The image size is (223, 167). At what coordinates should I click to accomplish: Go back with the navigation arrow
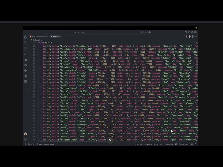pyautogui.click(x=75, y=32)
